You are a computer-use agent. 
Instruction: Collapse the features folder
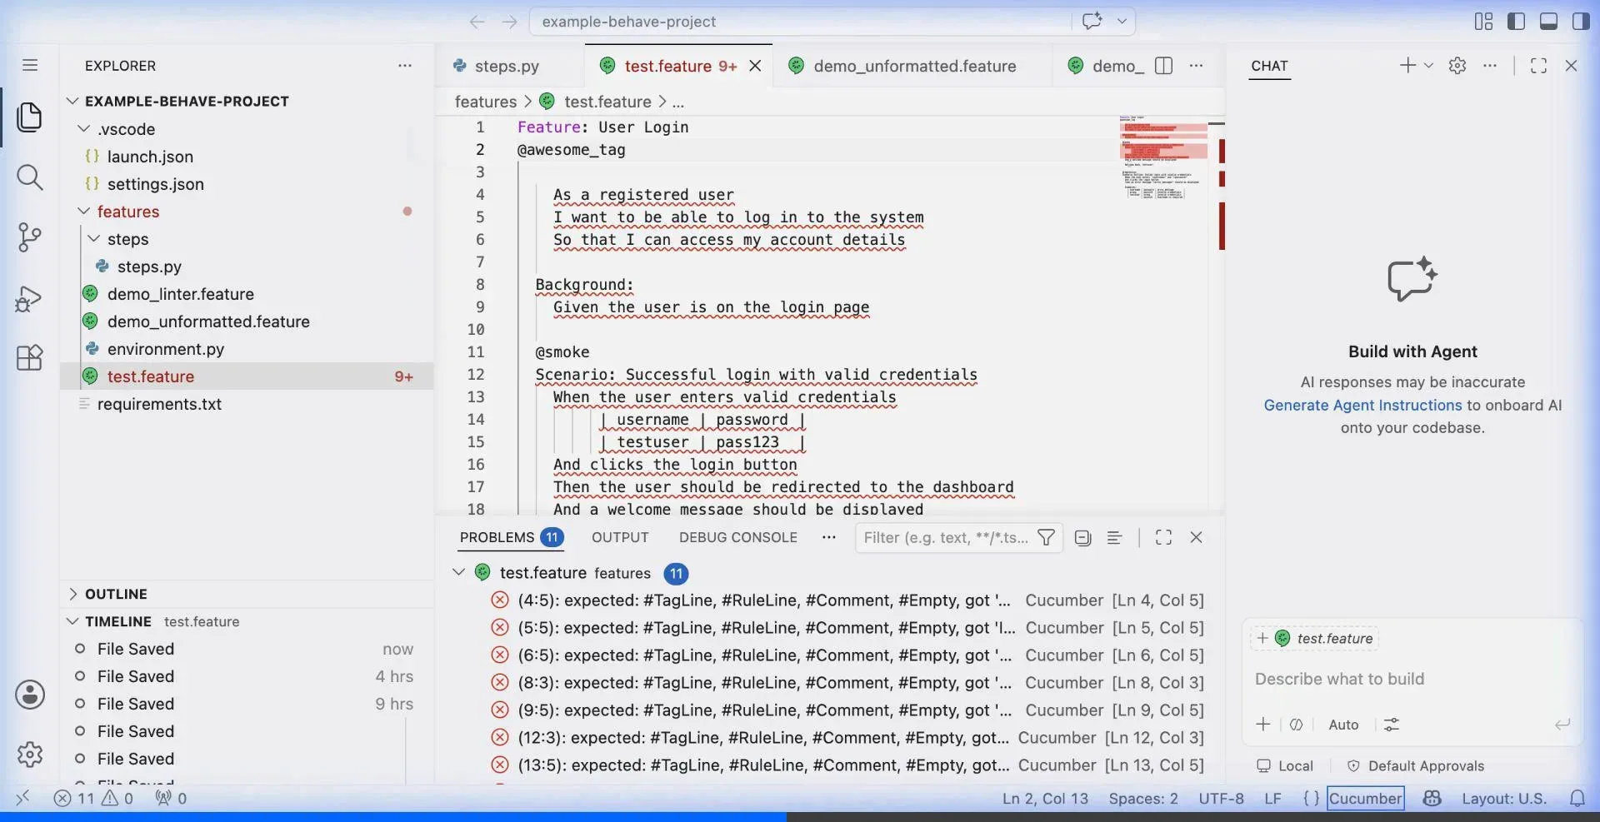point(83,212)
